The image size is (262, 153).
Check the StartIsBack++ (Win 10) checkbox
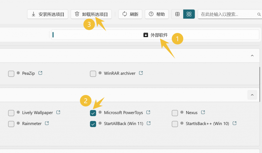point(175,124)
